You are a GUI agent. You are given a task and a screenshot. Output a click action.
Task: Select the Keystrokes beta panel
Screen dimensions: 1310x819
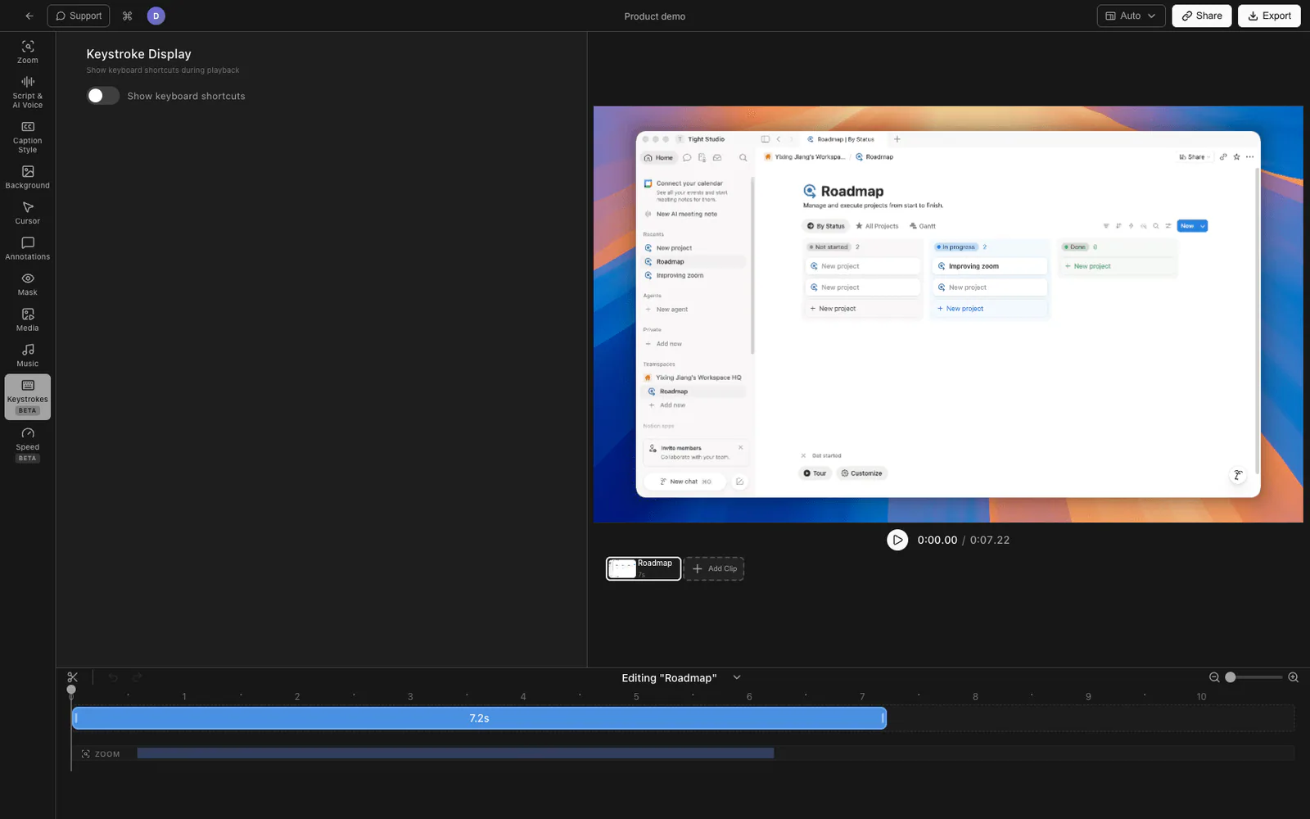(28, 397)
